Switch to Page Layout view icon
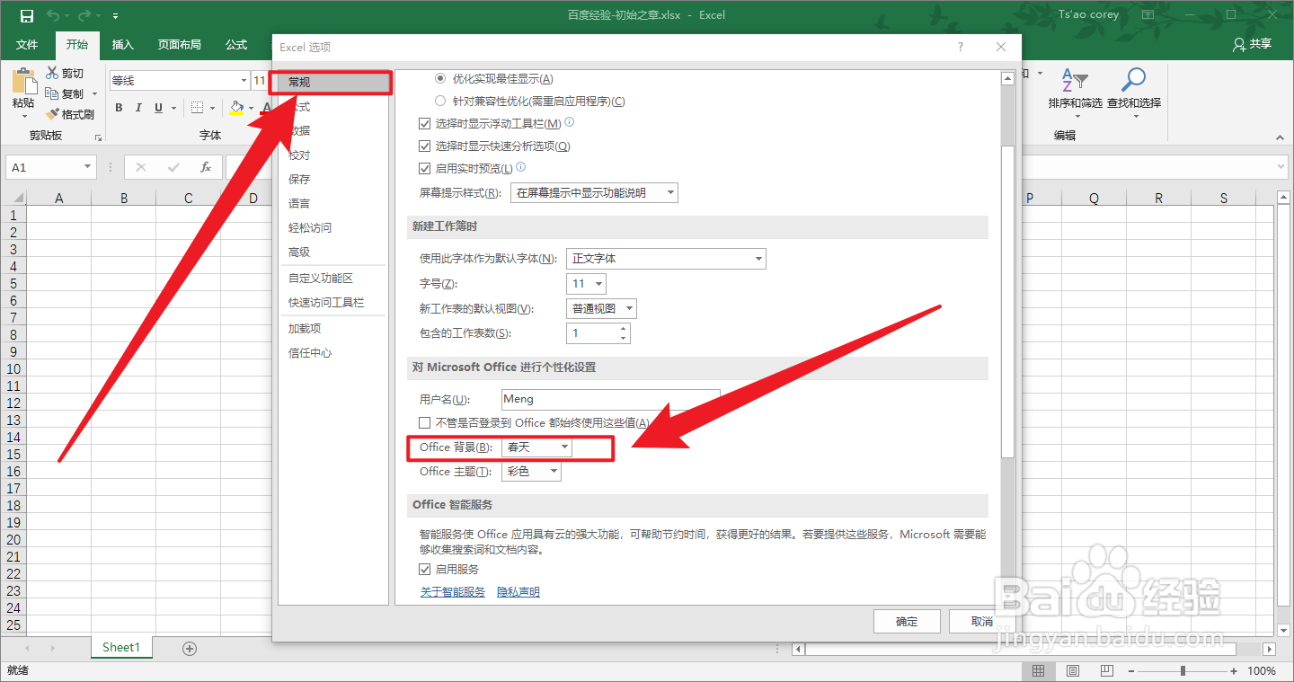Screen dimensions: 1294x682 (1073, 671)
